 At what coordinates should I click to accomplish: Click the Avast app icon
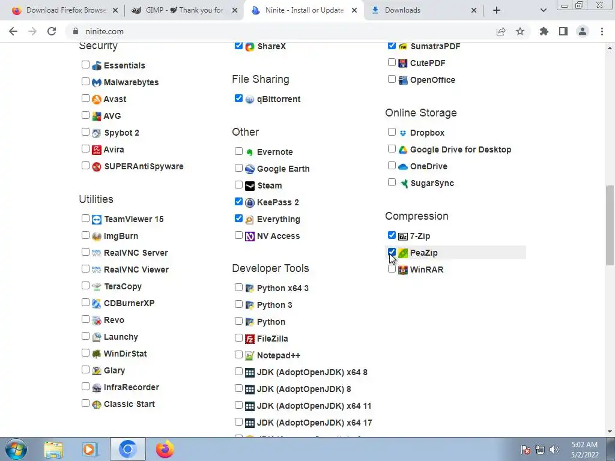(x=97, y=99)
